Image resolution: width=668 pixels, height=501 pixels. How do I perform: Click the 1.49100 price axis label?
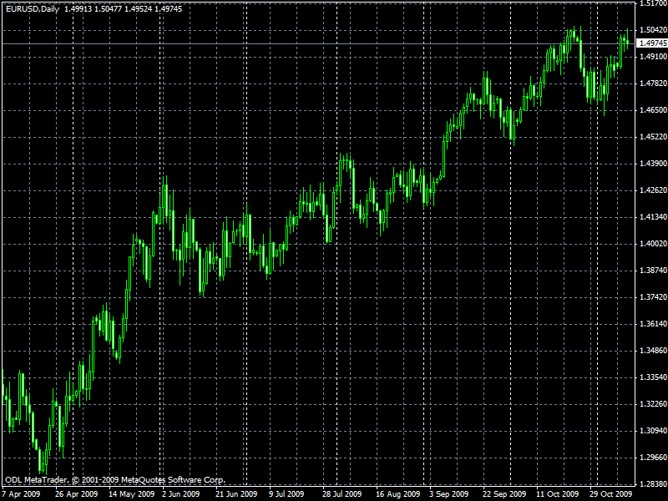pos(653,56)
